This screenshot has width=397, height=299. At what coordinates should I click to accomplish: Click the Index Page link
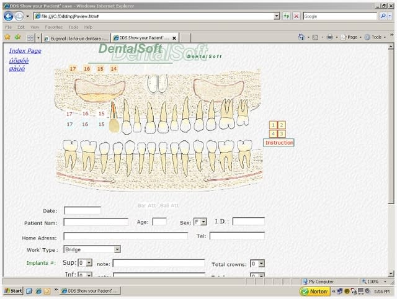pyautogui.click(x=25, y=50)
